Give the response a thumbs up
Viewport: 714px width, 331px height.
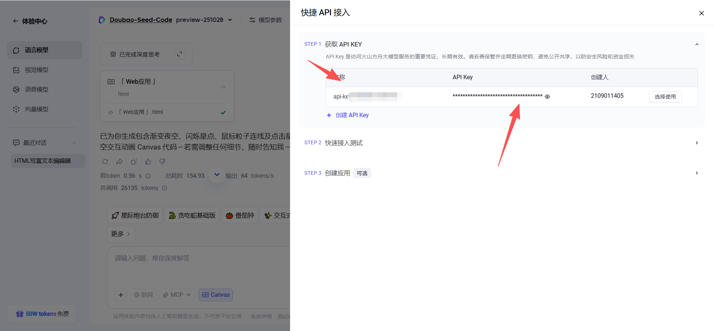click(148, 161)
